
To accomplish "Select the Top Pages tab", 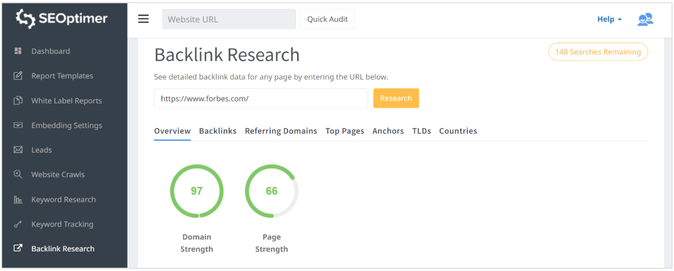I will [x=345, y=131].
